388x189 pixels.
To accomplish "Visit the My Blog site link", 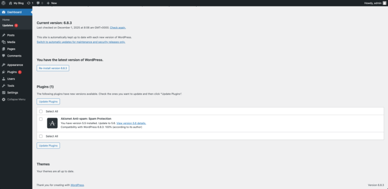I will point(17,3).
